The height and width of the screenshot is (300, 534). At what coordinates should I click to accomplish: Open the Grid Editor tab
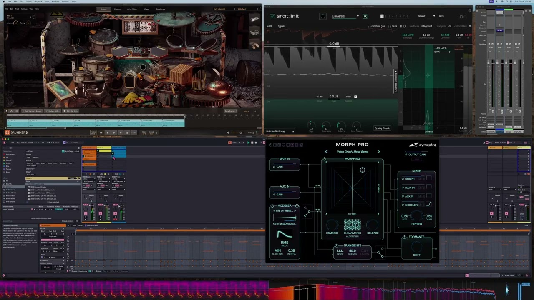click(x=132, y=9)
